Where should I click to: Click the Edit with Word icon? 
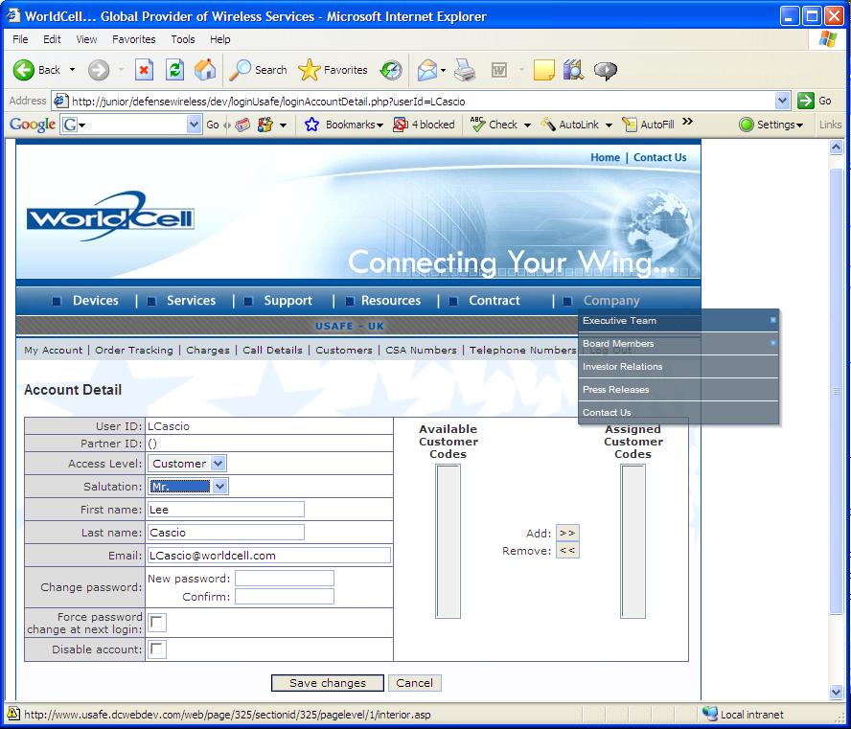[498, 70]
